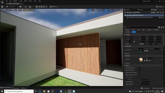Start Play in Editor with green play button
The width and height of the screenshot is (165, 93).
pos(37,7)
